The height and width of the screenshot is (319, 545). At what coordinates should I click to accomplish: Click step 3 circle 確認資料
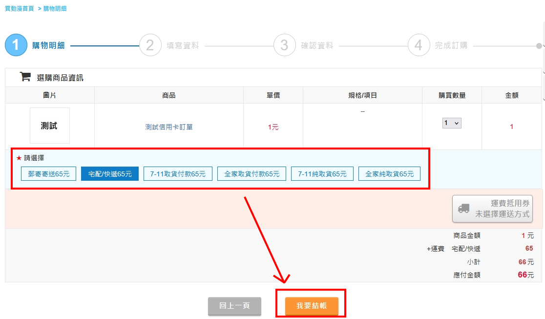point(284,45)
